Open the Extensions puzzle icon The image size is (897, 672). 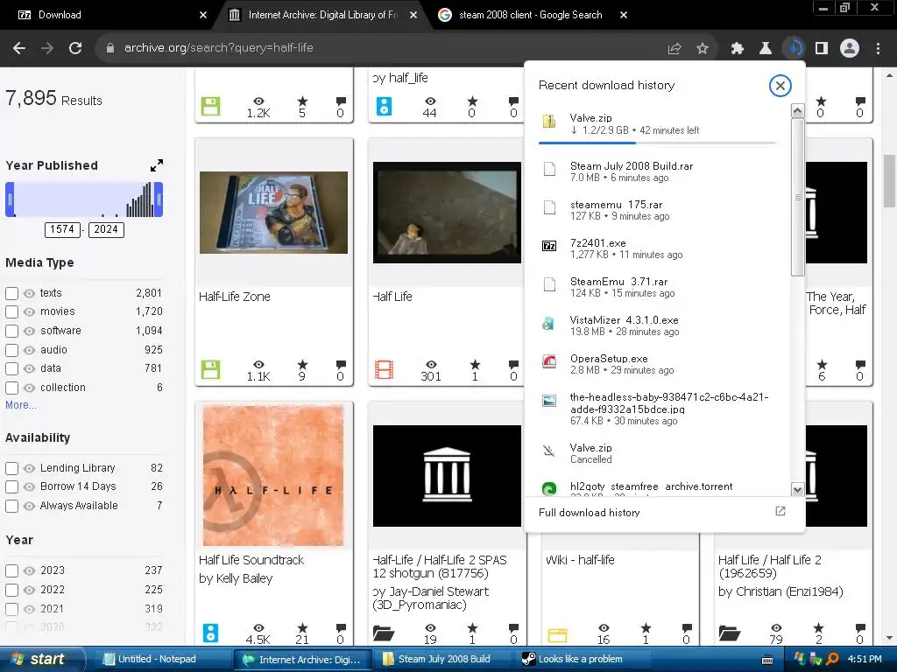click(738, 49)
